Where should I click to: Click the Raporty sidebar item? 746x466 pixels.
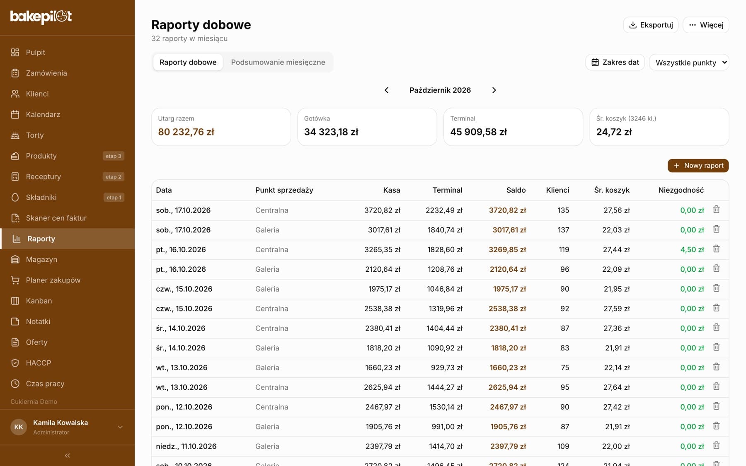pos(68,239)
